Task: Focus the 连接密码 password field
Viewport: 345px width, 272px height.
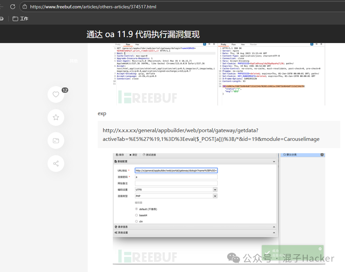Action: (176, 177)
